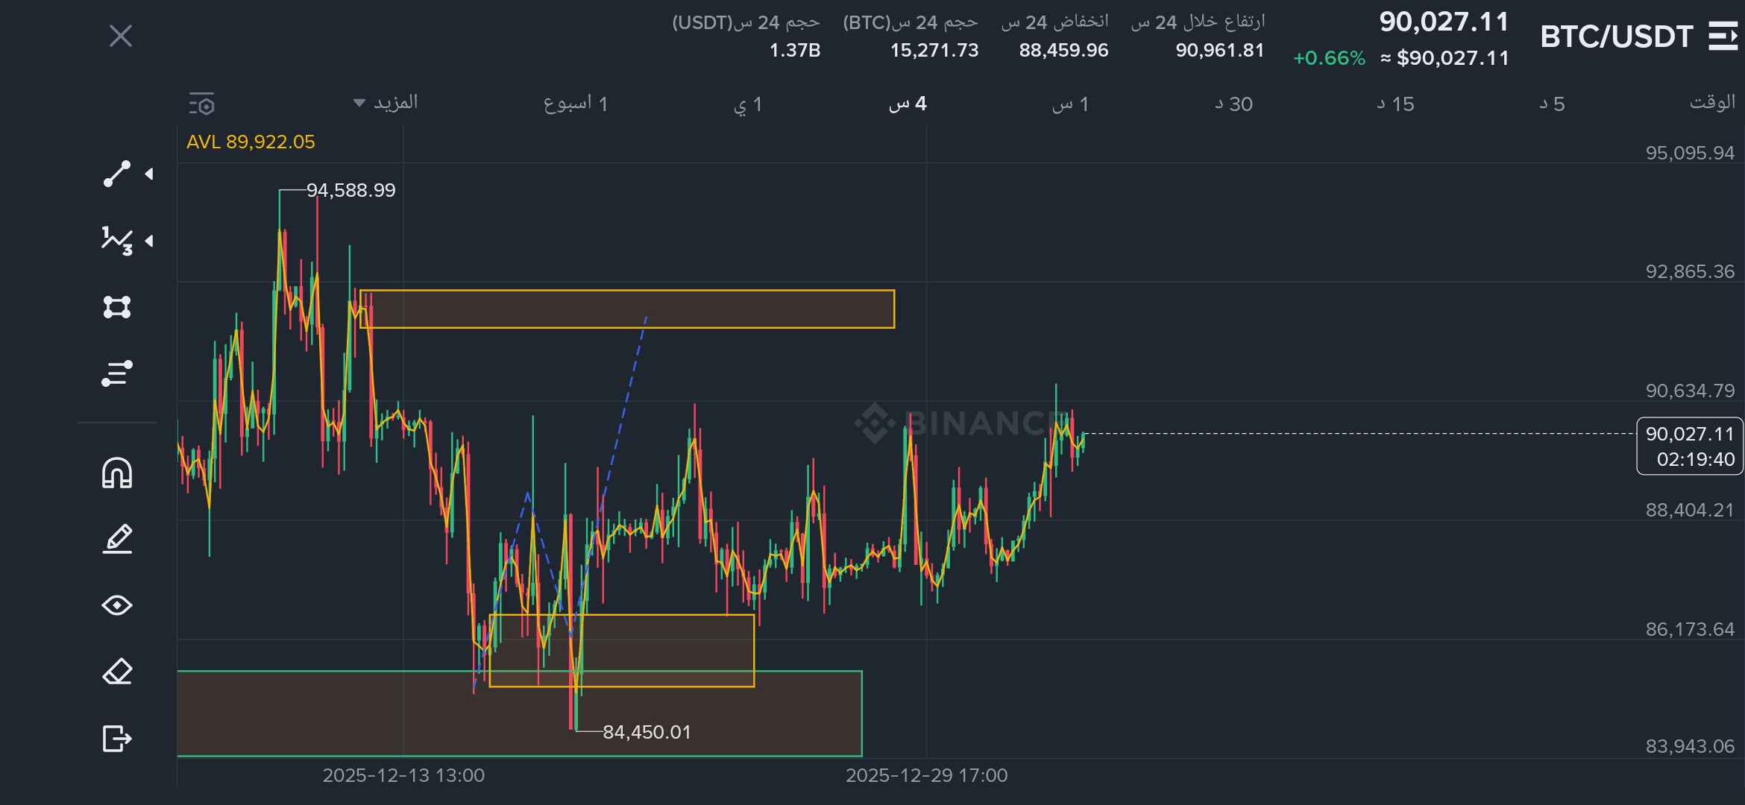Expand wave pattern tool options arrow
Screen dimensions: 1745x805
[149, 241]
